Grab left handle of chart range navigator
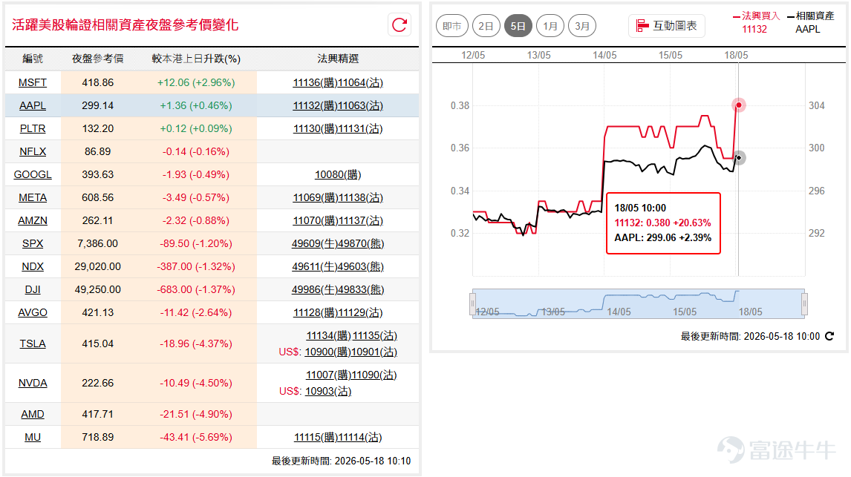 point(473,303)
